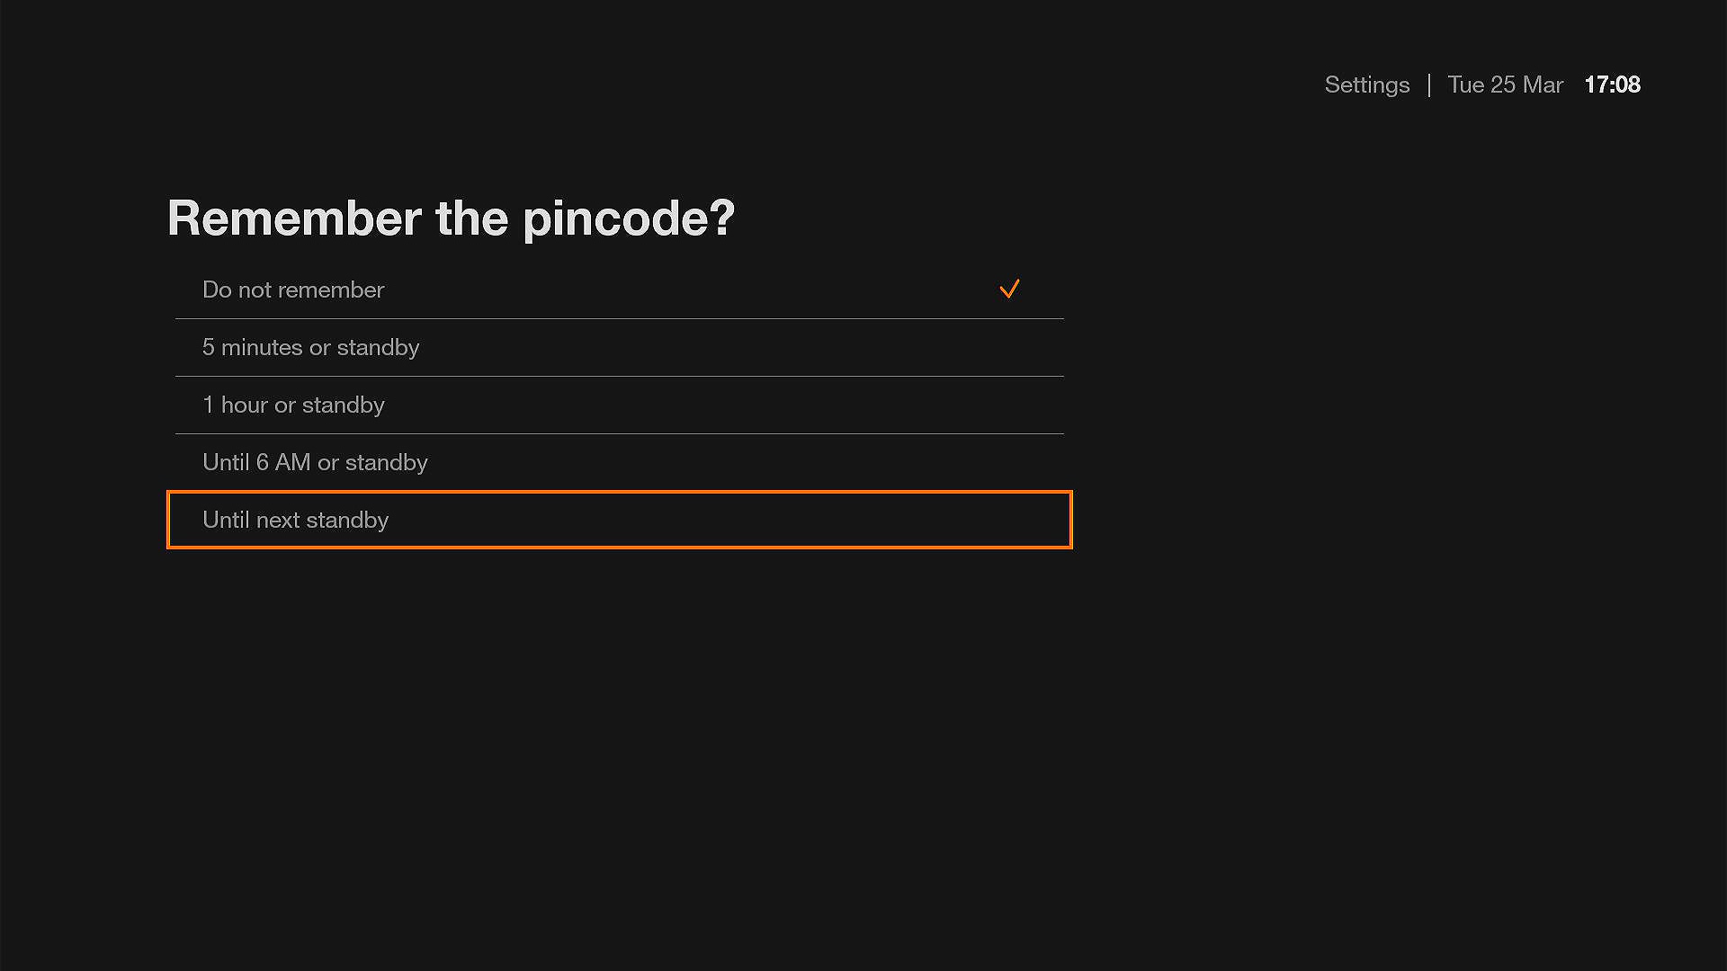Activate the highlighted "Until next standby" row
Image resolution: width=1727 pixels, height=971 pixels.
pos(619,520)
